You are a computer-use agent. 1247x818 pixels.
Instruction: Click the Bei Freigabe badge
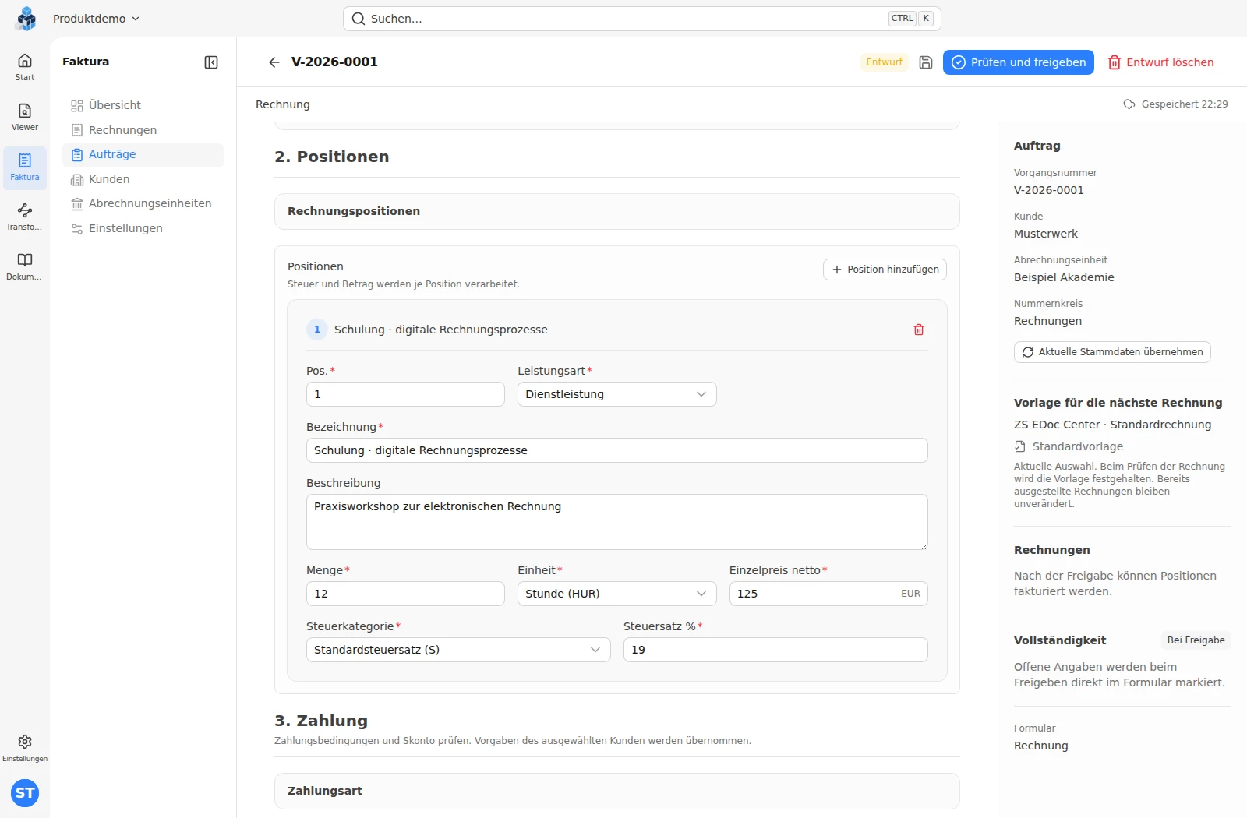tap(1196, 640)
